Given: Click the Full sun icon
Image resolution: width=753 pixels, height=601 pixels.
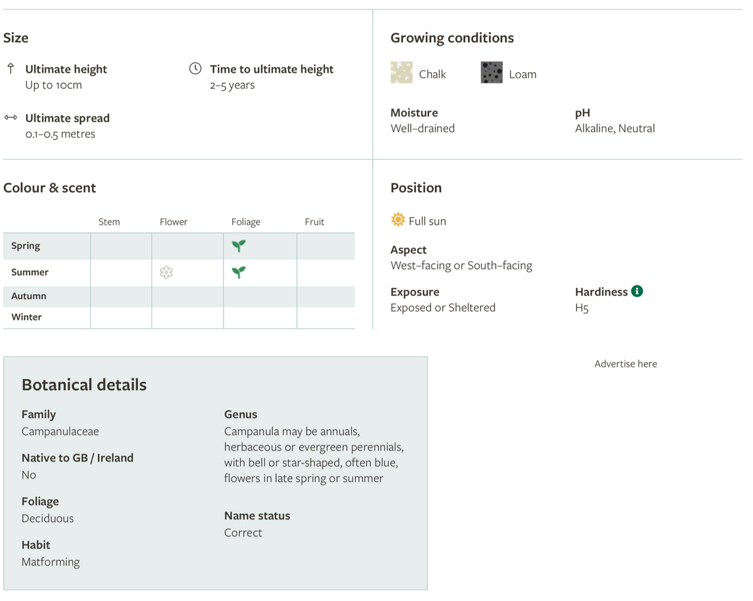Looking at the screenshot, I should click(x=398, y=220).
